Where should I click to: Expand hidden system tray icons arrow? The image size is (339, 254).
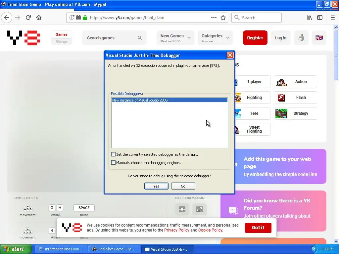pyautogui.click(x=314, y=249)
